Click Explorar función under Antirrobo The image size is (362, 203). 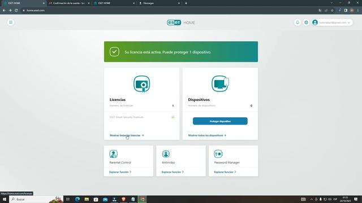click(173, 172)
